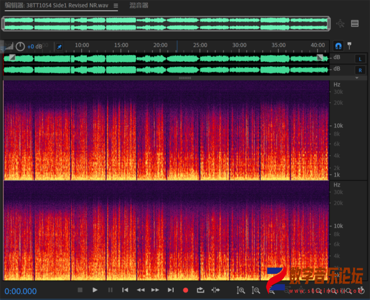Toggle loop playback
The width and height of the screenshot is (370, 300).
(200, 290)
